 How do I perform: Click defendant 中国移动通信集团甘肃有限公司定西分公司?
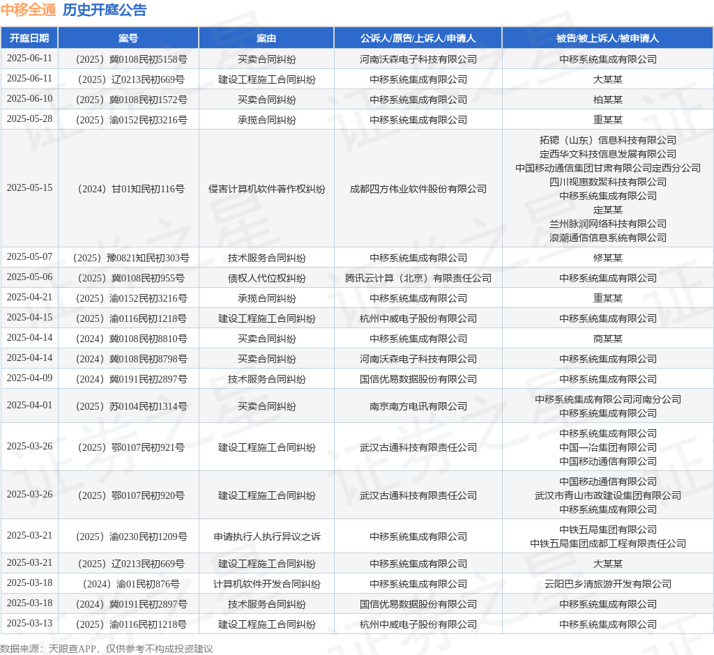pos(608,168)
